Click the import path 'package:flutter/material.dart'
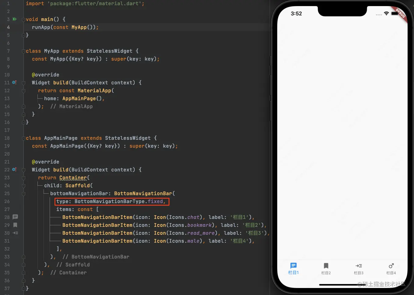 point(94,3)
